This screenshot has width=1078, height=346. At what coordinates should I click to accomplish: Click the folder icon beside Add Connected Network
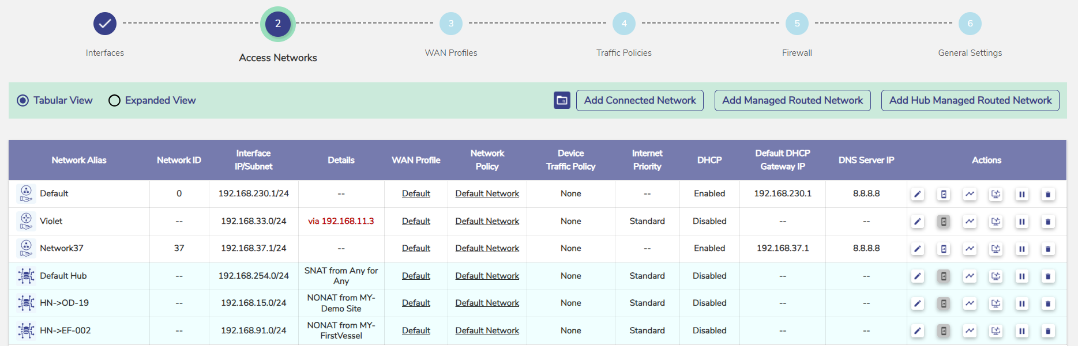(562, 100)
